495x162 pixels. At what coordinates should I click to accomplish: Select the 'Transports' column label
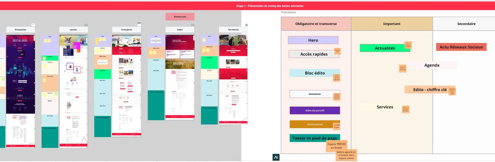(127, 30)
